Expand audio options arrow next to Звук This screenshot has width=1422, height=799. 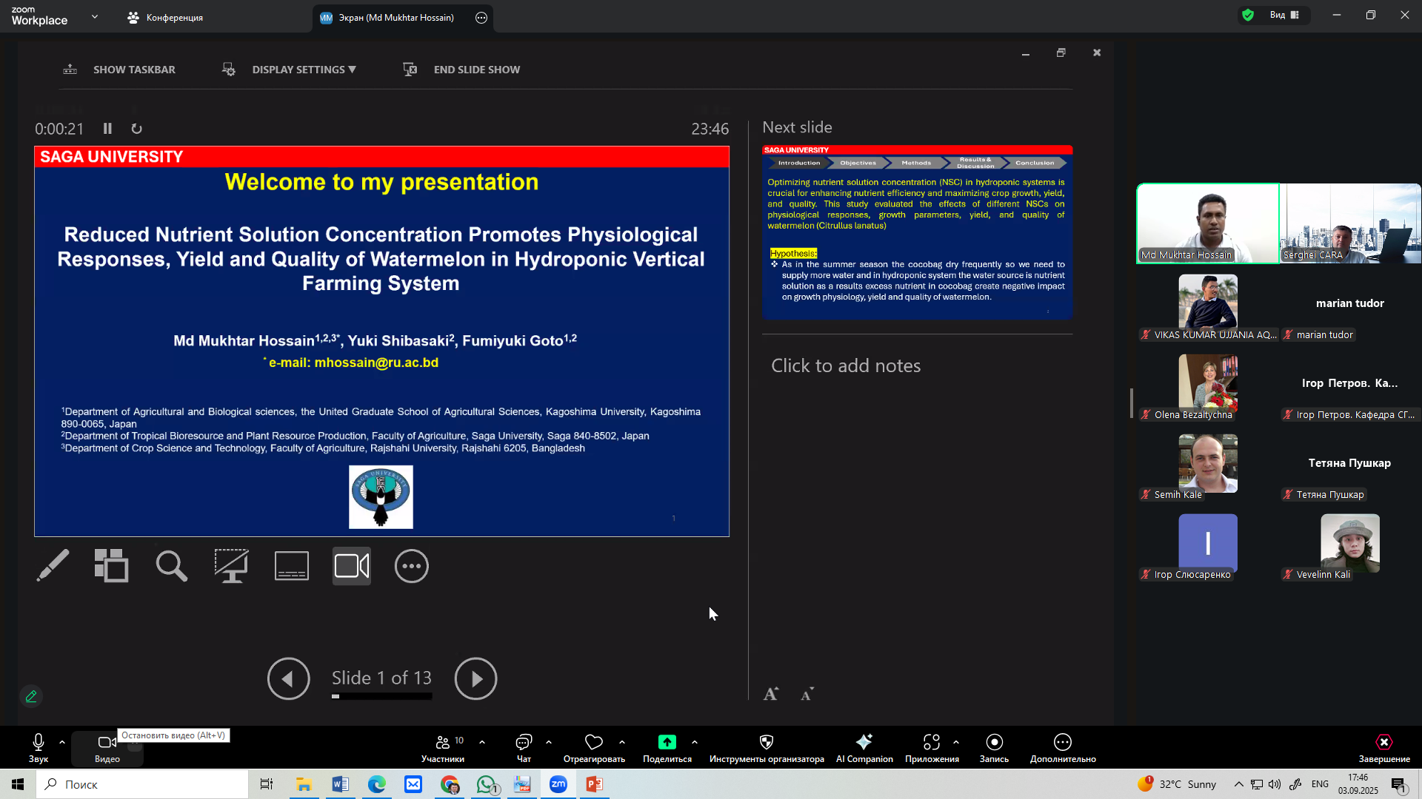pyautogui.click(x=62, y=742)
